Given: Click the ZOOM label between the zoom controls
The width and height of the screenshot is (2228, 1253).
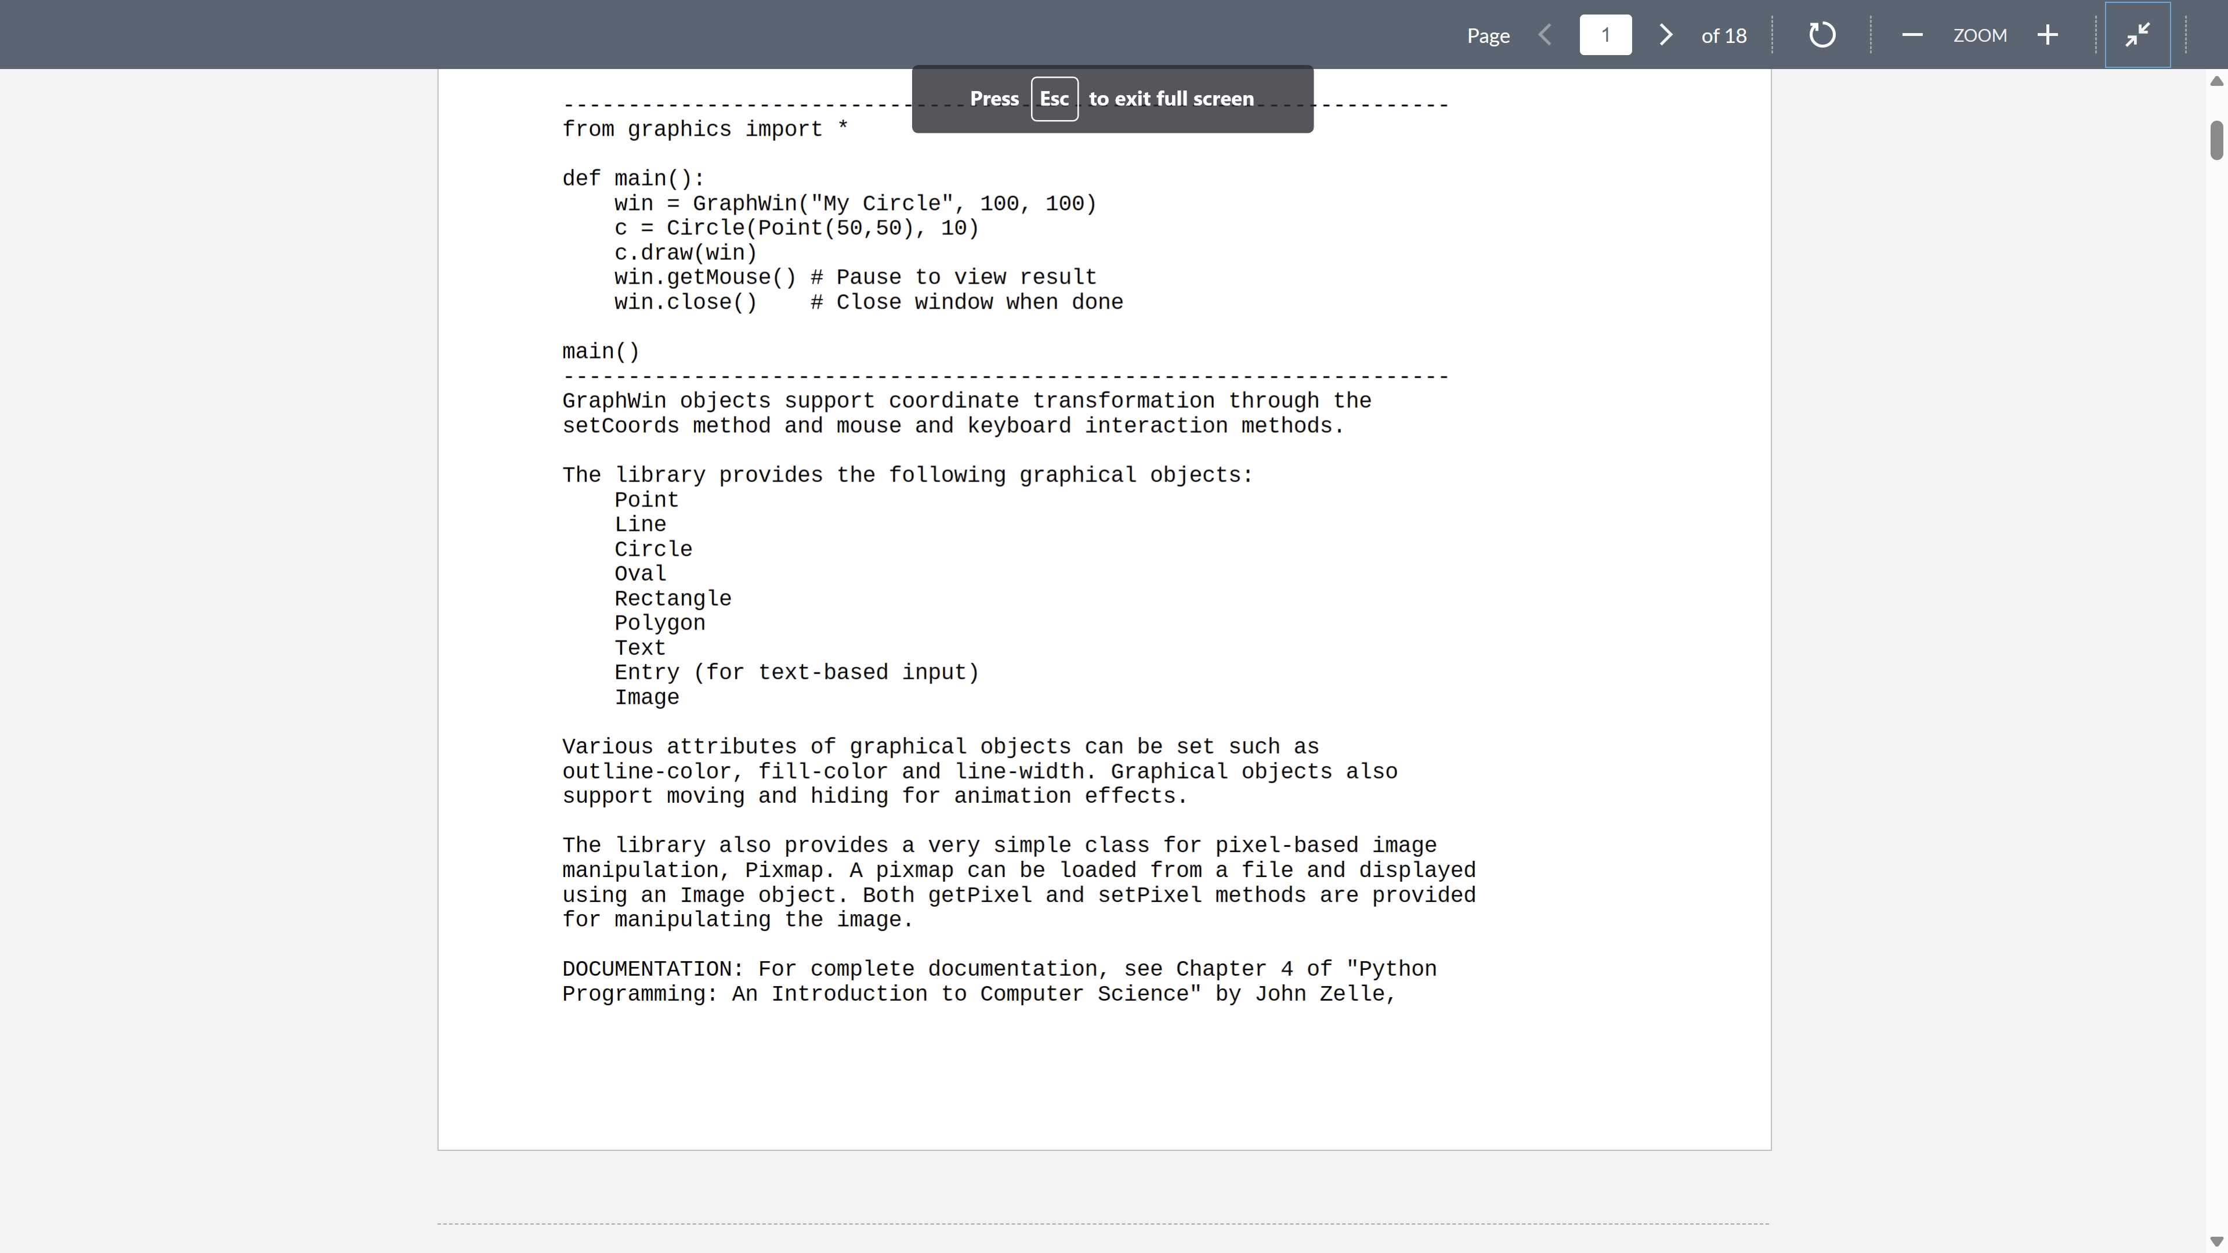Looking at the screenshot, I should (1981, 35).
